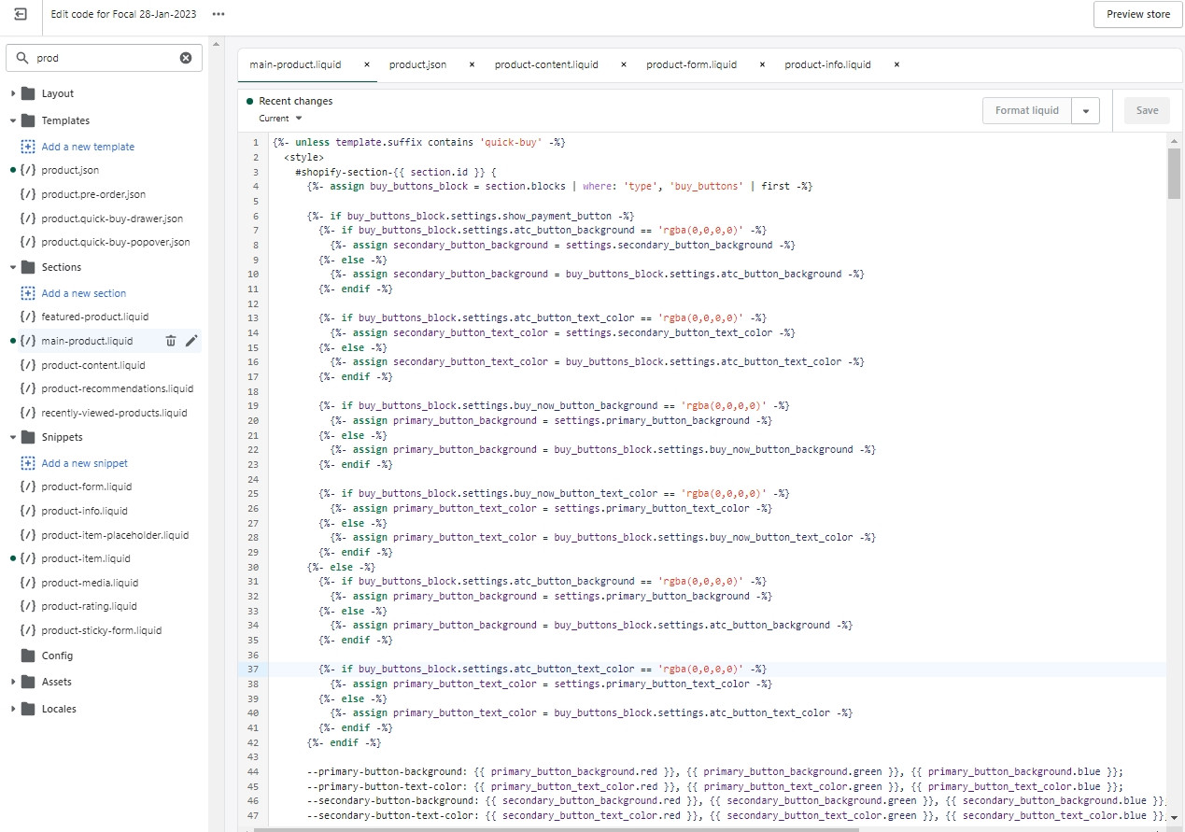This screenshot has height=832, width=1185.
Task: Click the Layout folder icon
Action: coord(28,93)
